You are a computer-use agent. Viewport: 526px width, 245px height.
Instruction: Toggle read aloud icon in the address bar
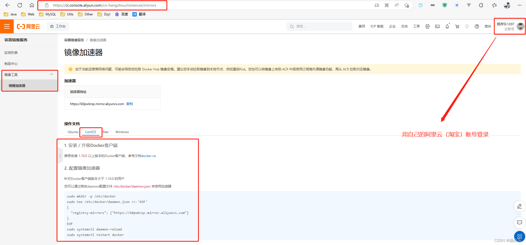pyautogui.click(x=397, y=5)
